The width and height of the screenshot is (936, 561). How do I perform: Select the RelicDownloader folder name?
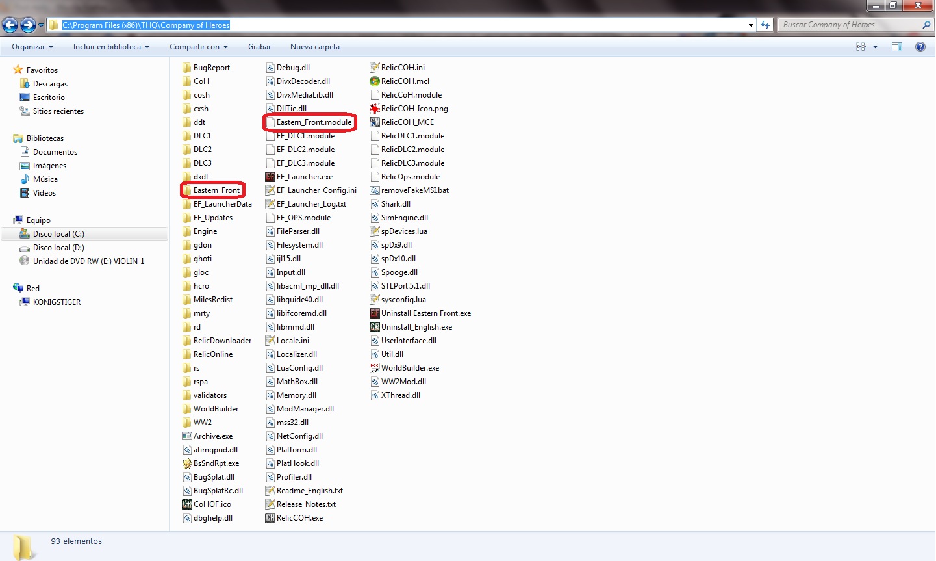tap(222, 341)
